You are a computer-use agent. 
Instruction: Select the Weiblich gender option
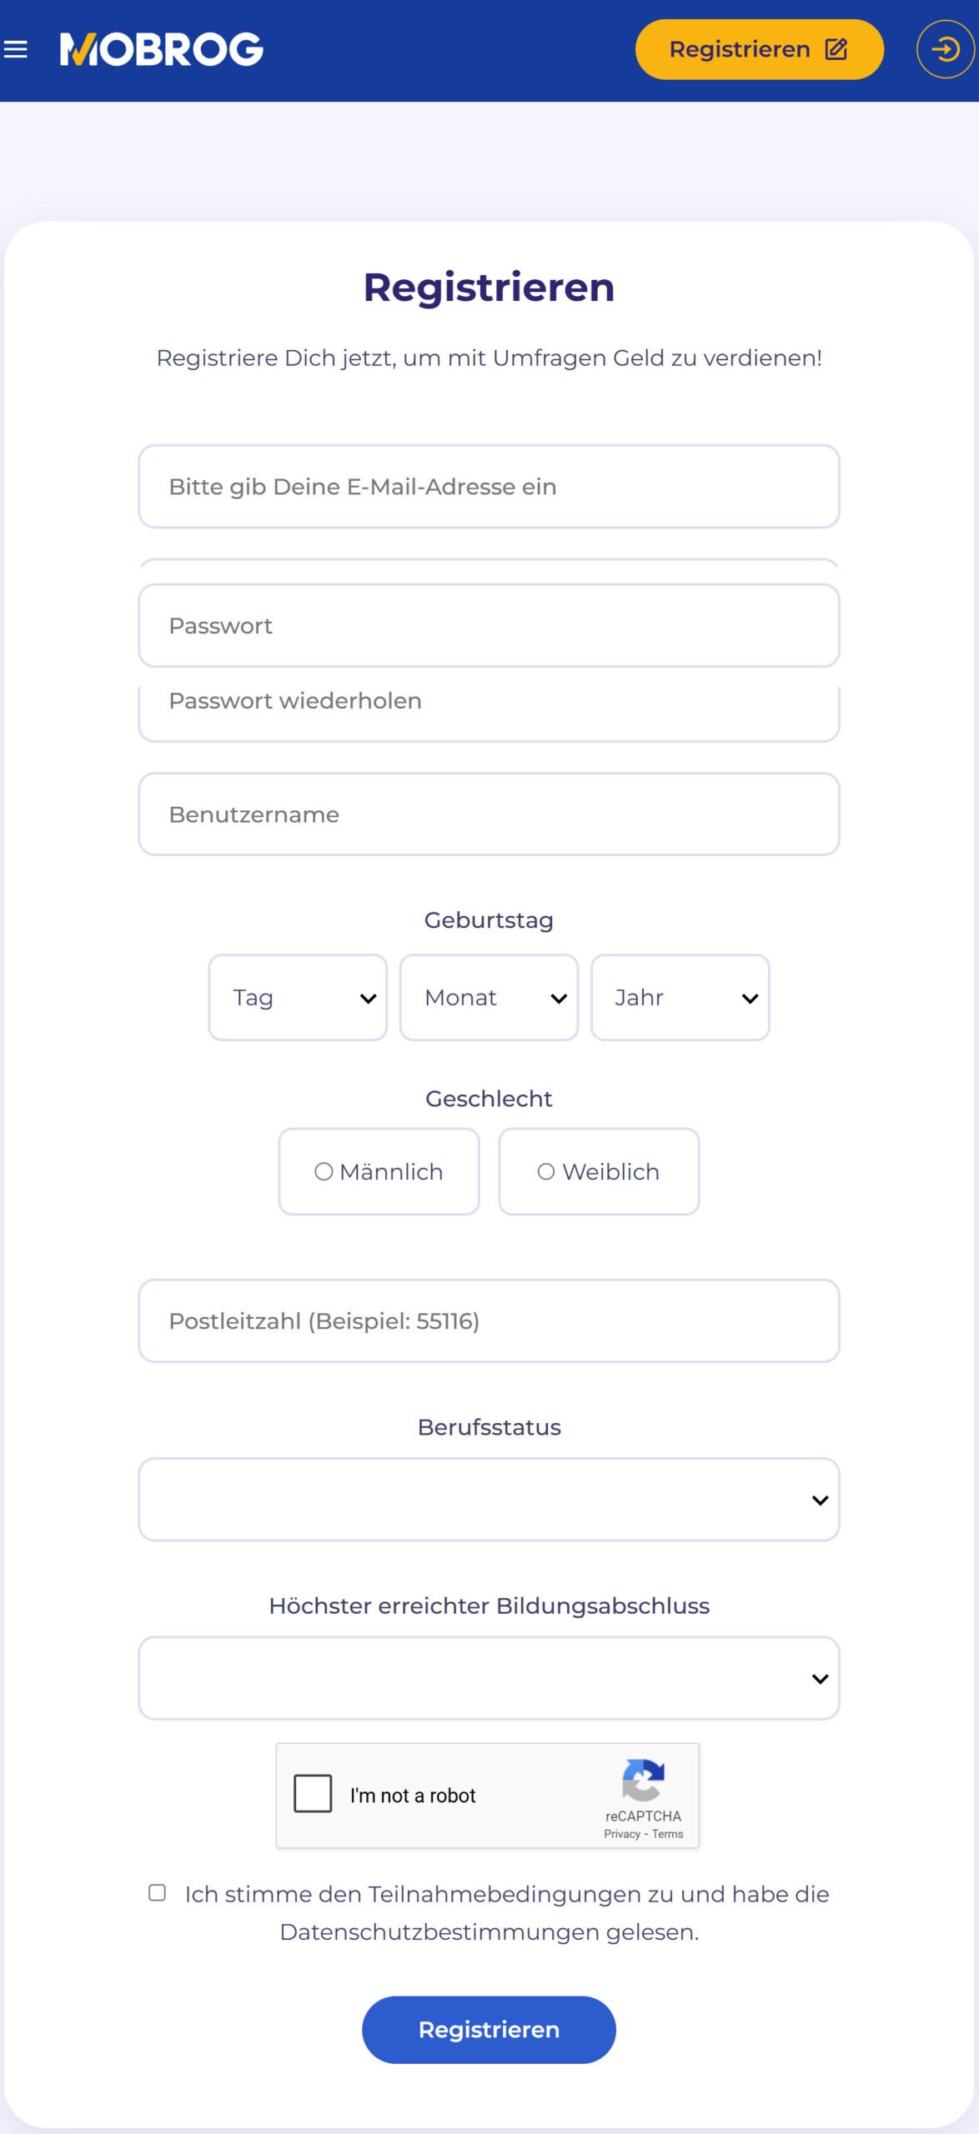tap(599, 1171)
